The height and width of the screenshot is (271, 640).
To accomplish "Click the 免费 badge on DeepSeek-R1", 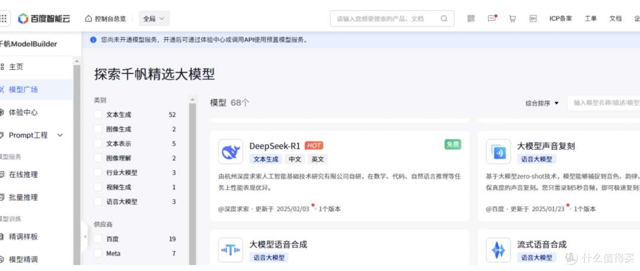I will [453, 144].
